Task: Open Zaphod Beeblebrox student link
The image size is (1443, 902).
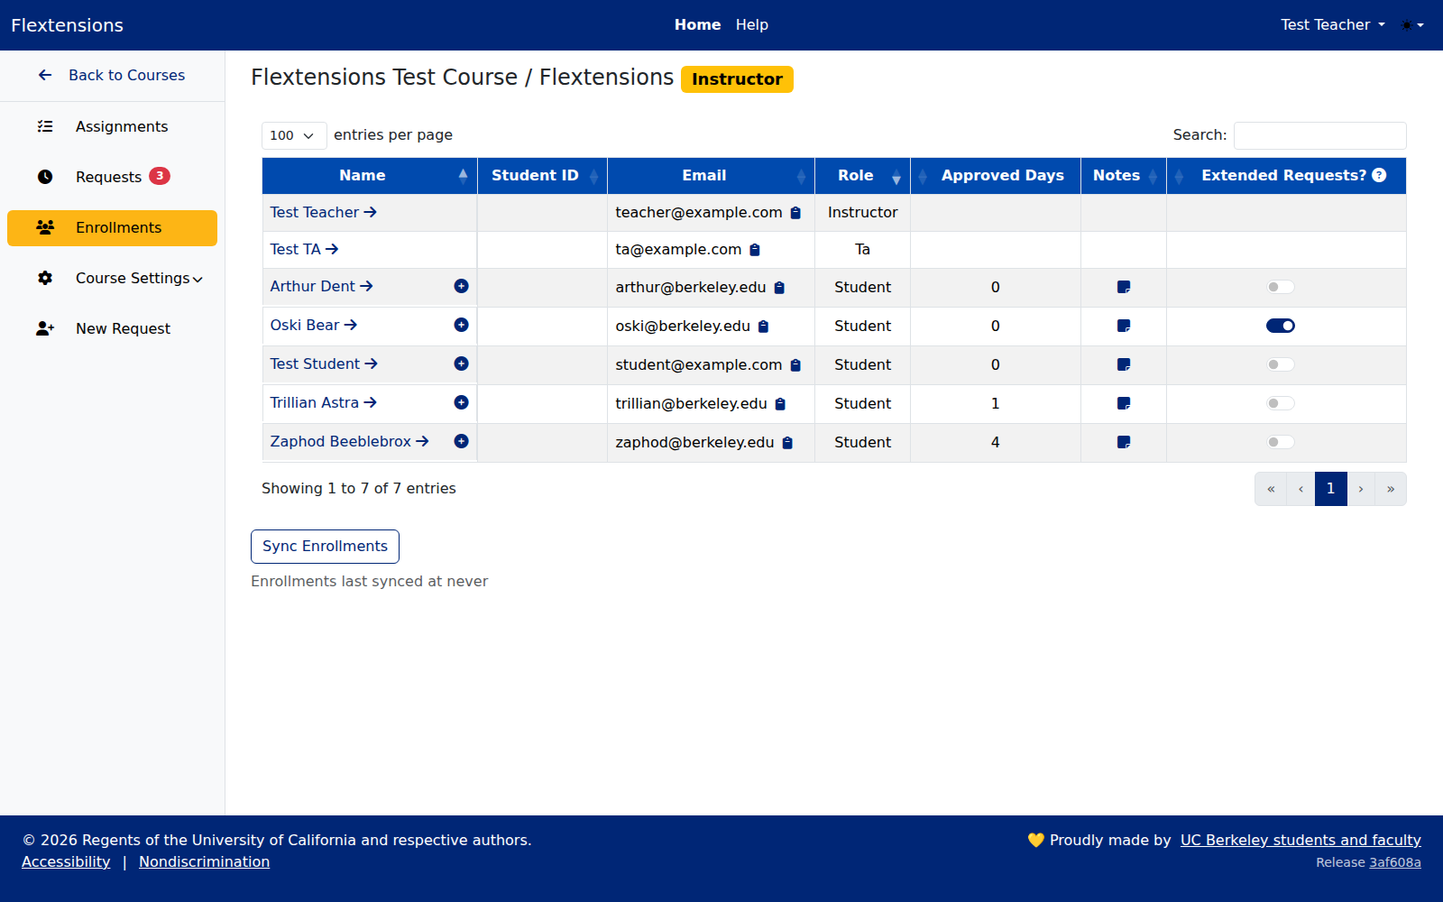Action: point(349,441)
